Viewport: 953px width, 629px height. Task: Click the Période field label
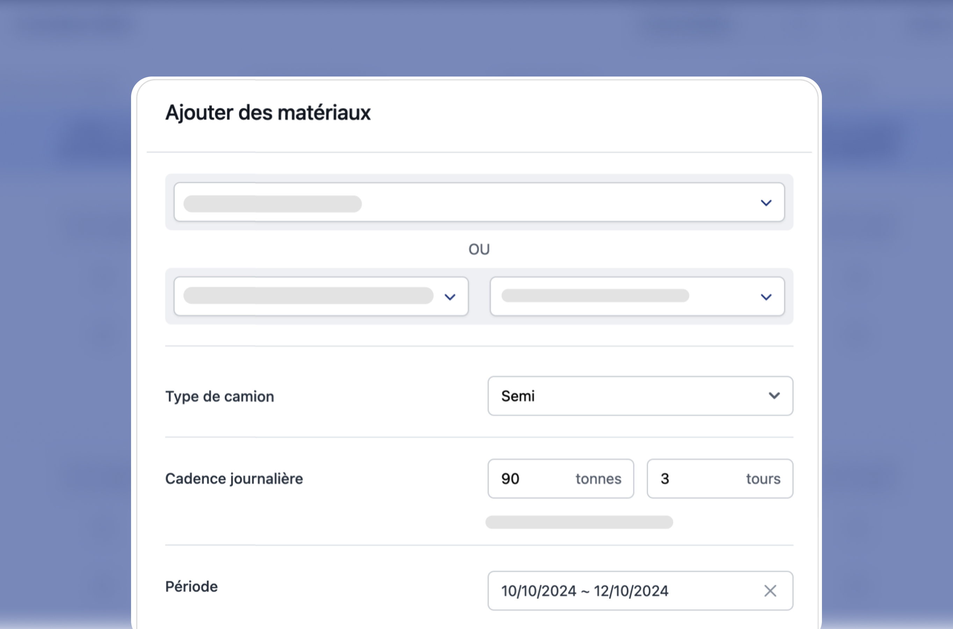191,586
